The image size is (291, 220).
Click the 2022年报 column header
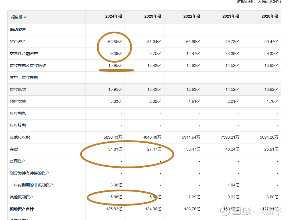[x=192, y=17]
